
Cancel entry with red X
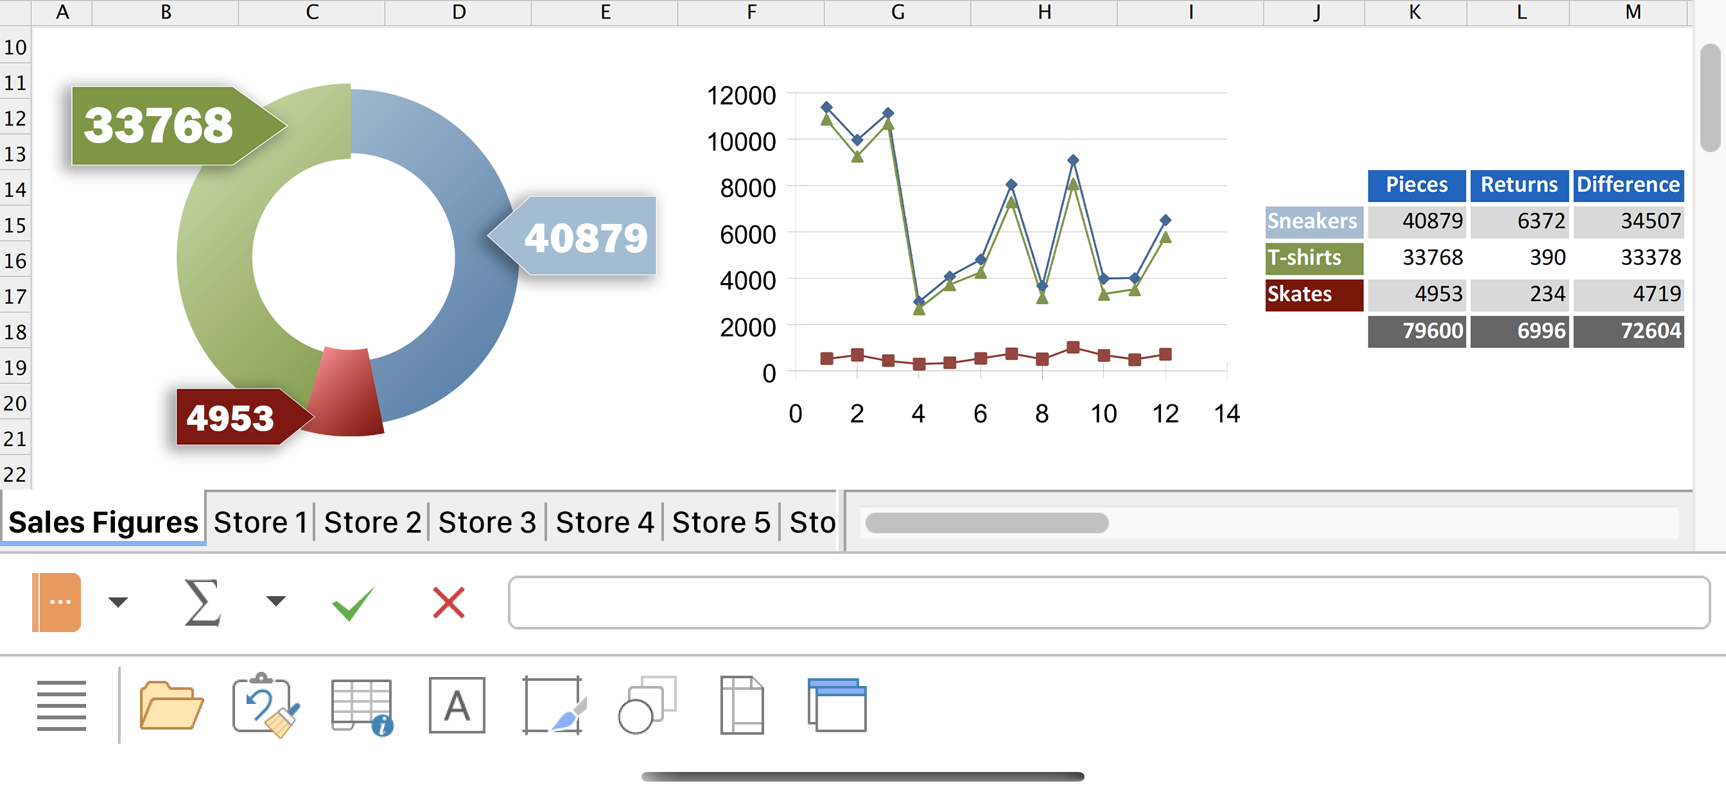(448, 603)
